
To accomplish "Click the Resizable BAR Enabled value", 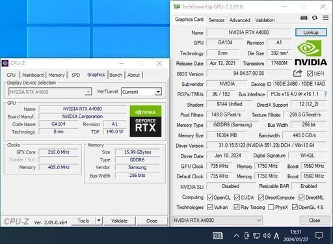I will [309, 186].
